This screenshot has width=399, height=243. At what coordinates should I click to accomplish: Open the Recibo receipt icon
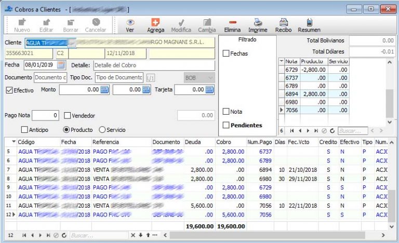(x=284, y=22)
